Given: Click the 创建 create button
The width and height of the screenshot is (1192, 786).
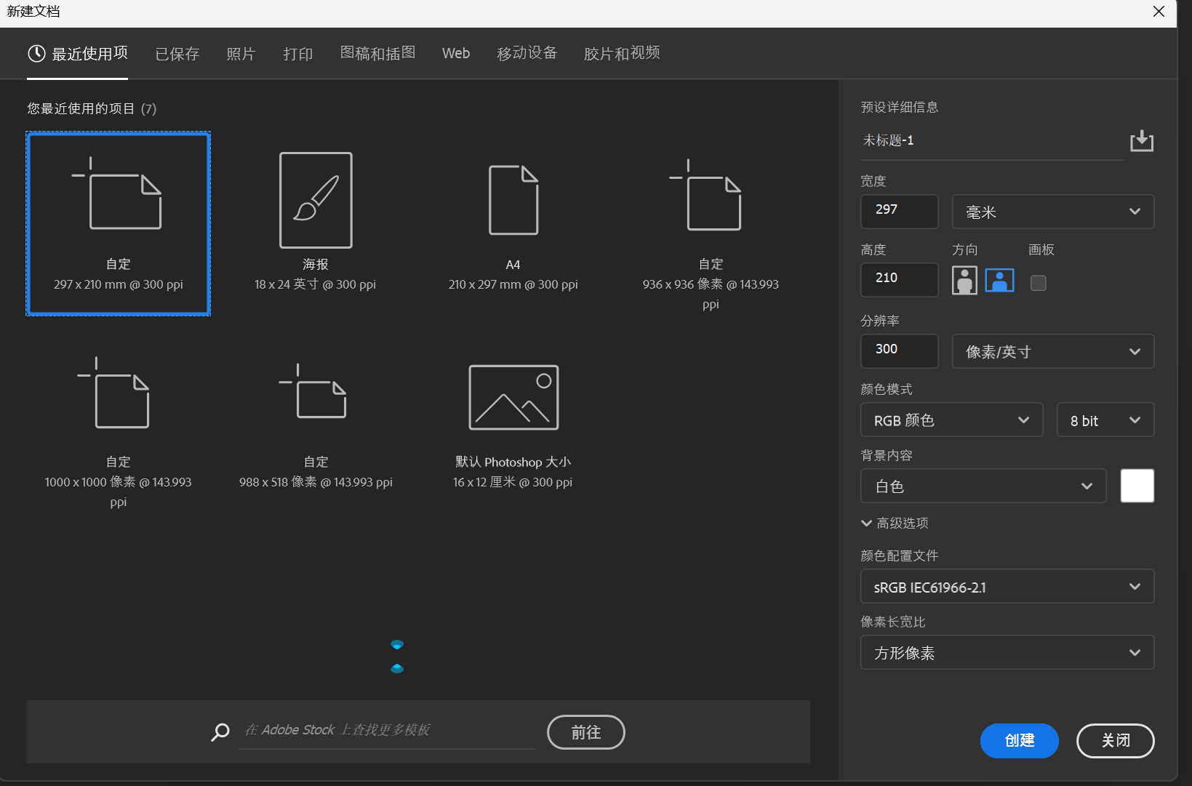Looking at the screenshot, I should 1019,740.
